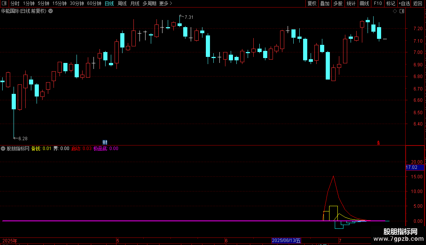
Task: Select the 60分钟 period
Action: (x=94, y=3)
